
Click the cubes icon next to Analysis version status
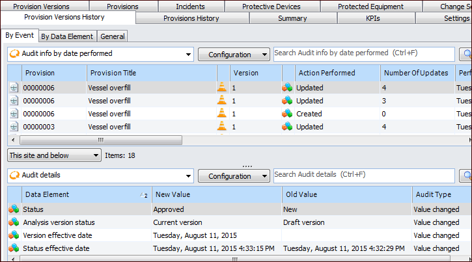(x=14, y=222)
